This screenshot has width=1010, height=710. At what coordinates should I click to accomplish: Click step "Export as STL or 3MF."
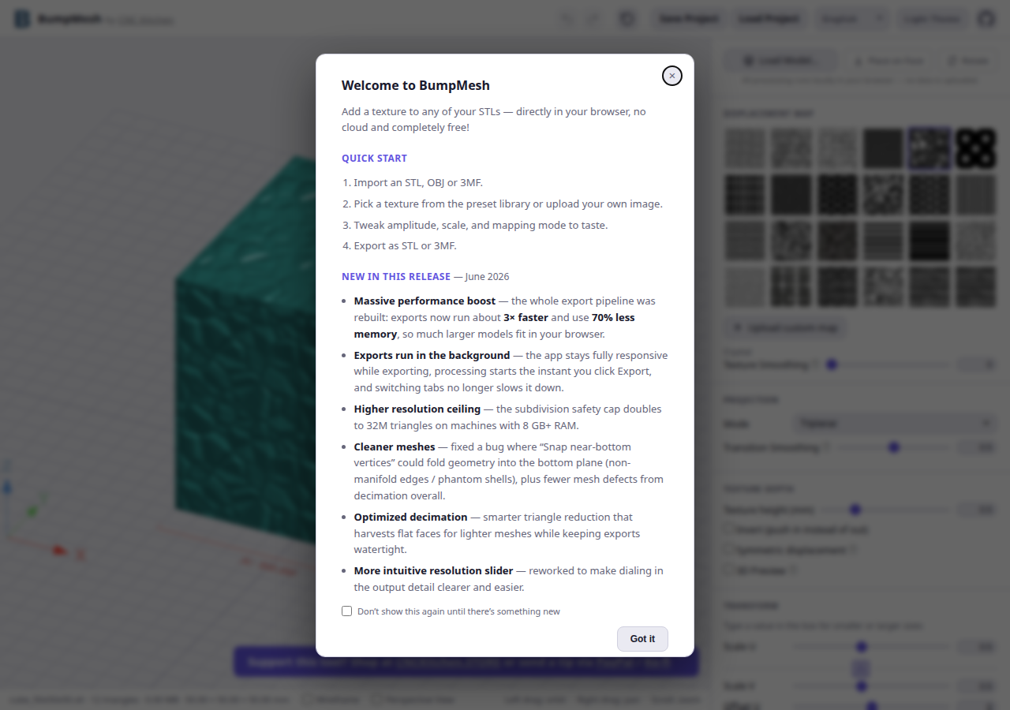click(405, 245)
